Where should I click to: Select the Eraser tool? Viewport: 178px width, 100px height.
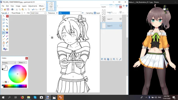7,36
